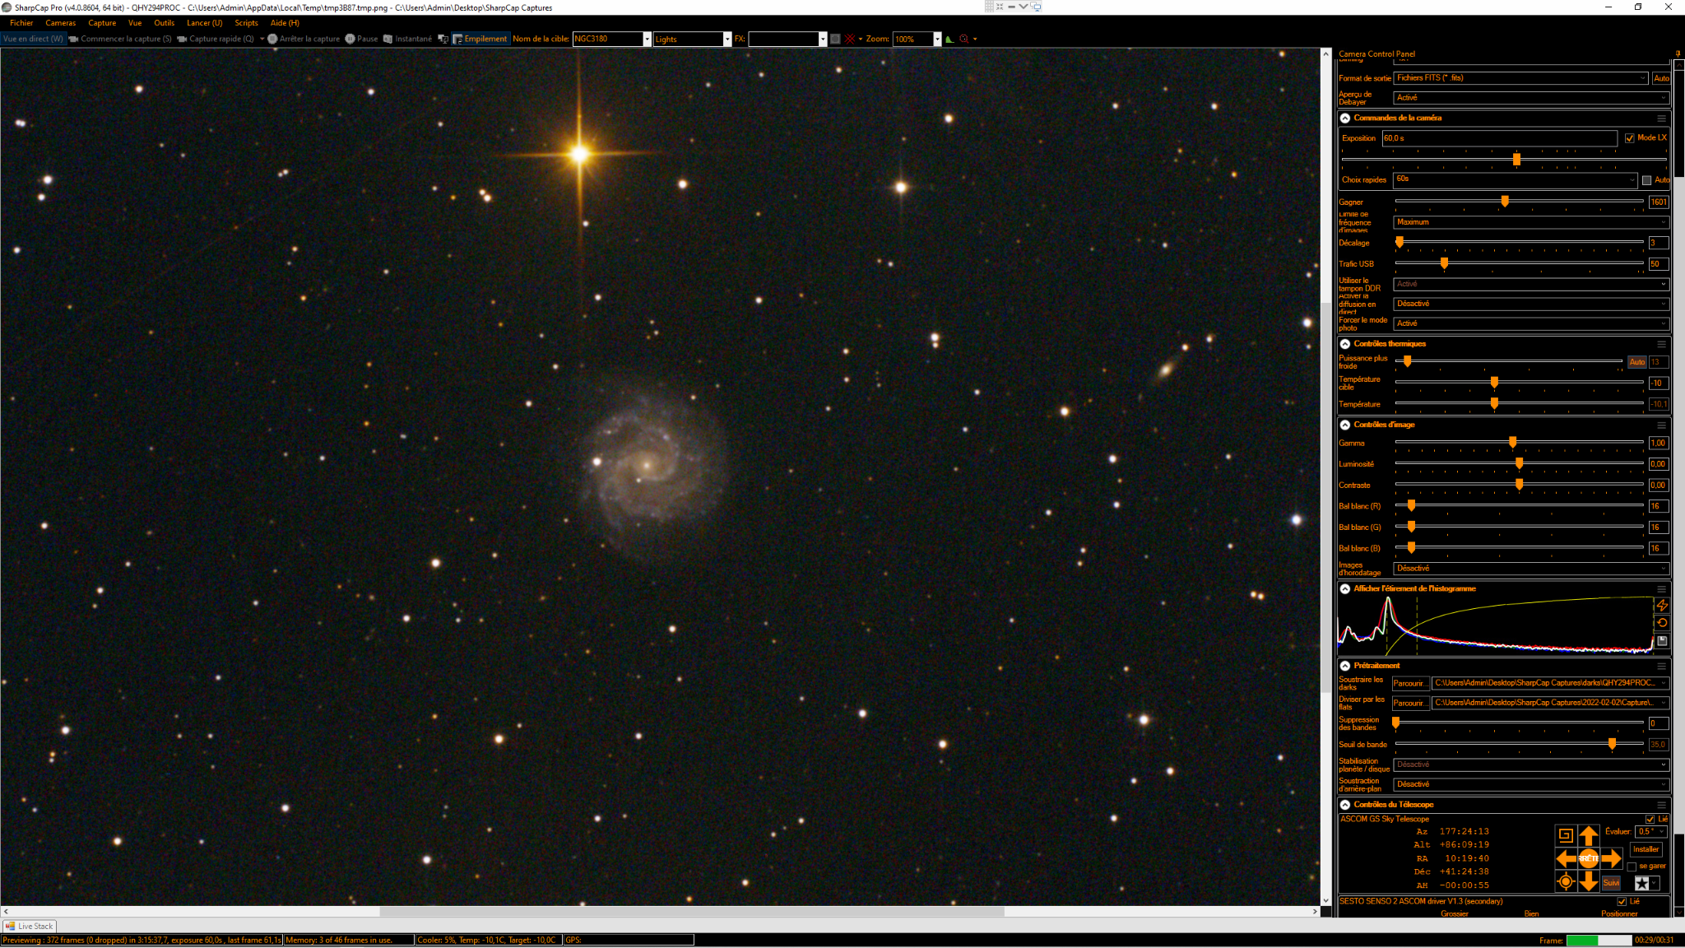Click the Arrêter la capture stop icon
This screenshot has height=948, width=1685.
[x=272, y=39]
